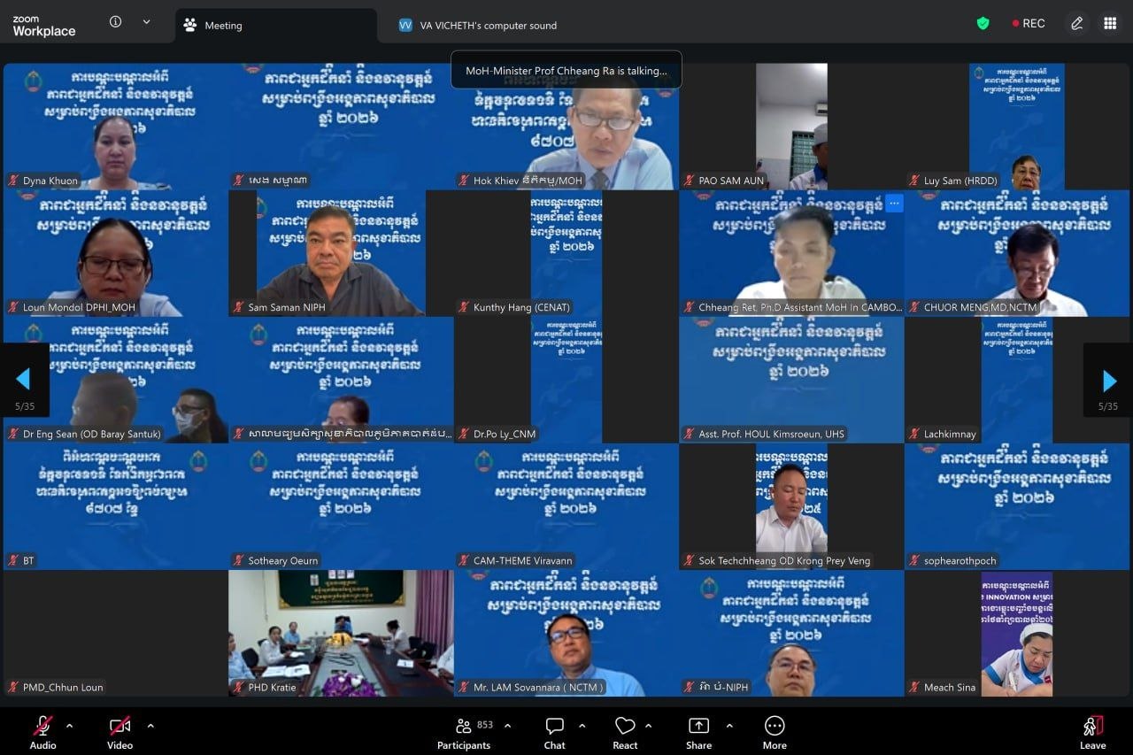Start camera with the Video button
Screen dimensions: 1133x755
point(119,732)
